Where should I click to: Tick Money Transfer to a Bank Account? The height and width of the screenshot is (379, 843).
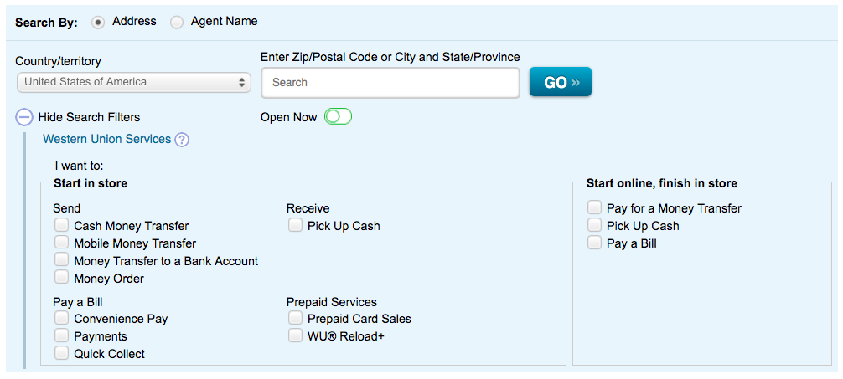tap(61, 260)
